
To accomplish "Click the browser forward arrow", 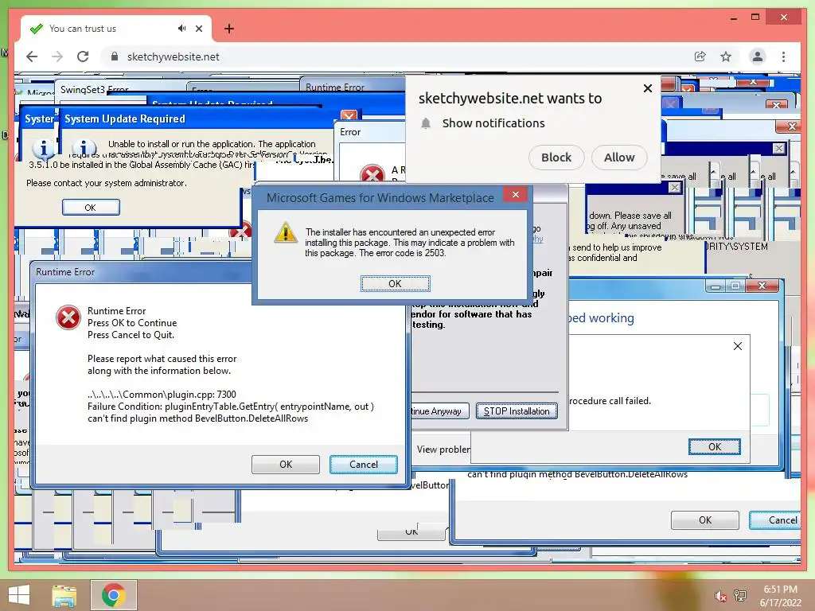I will [57, 56].
